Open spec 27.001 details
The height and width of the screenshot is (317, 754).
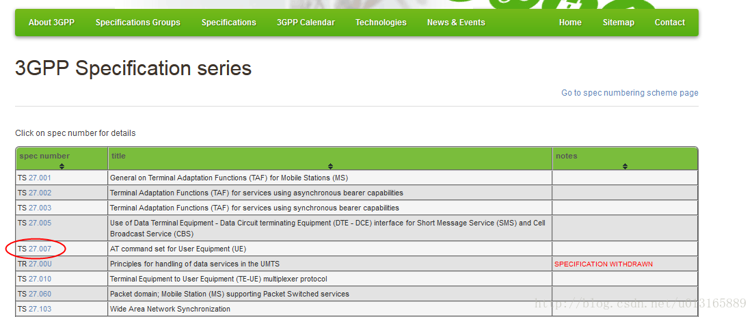tap(40, 178)
